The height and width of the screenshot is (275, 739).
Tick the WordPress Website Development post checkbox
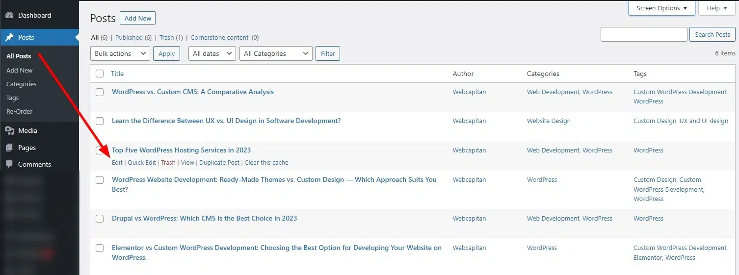click(100, 180)
